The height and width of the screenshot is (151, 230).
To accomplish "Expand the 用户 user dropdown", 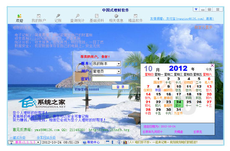I will pos(119,72).
